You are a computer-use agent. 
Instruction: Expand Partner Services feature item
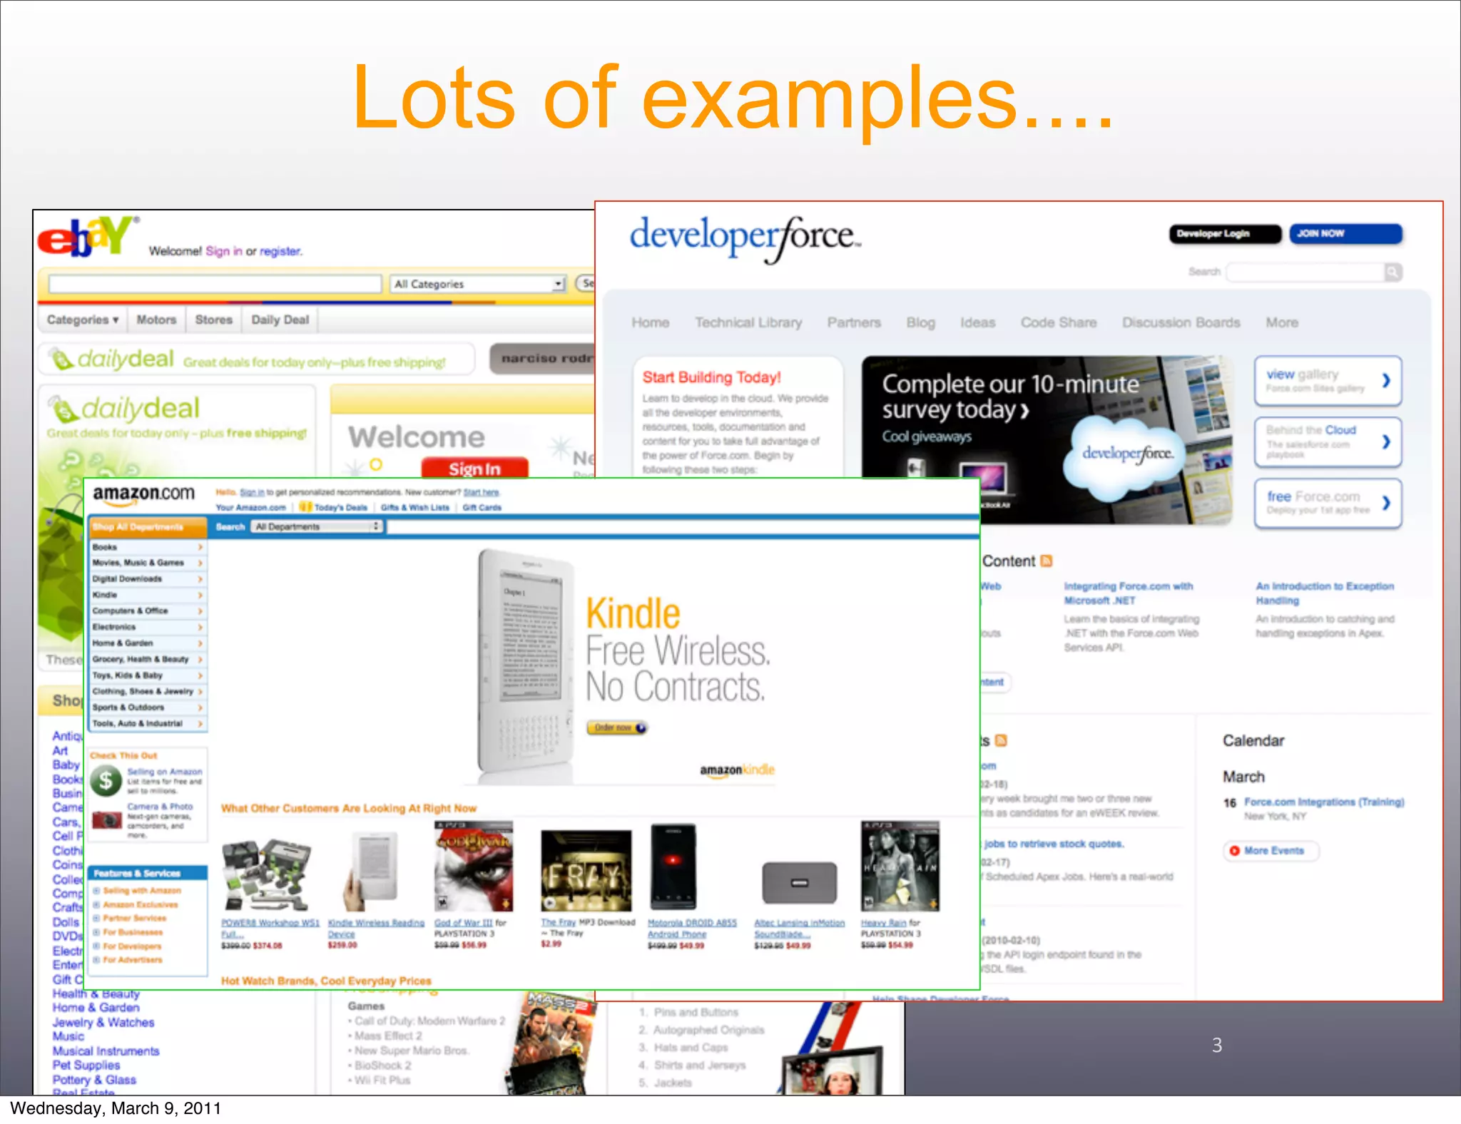coord(96,919)
